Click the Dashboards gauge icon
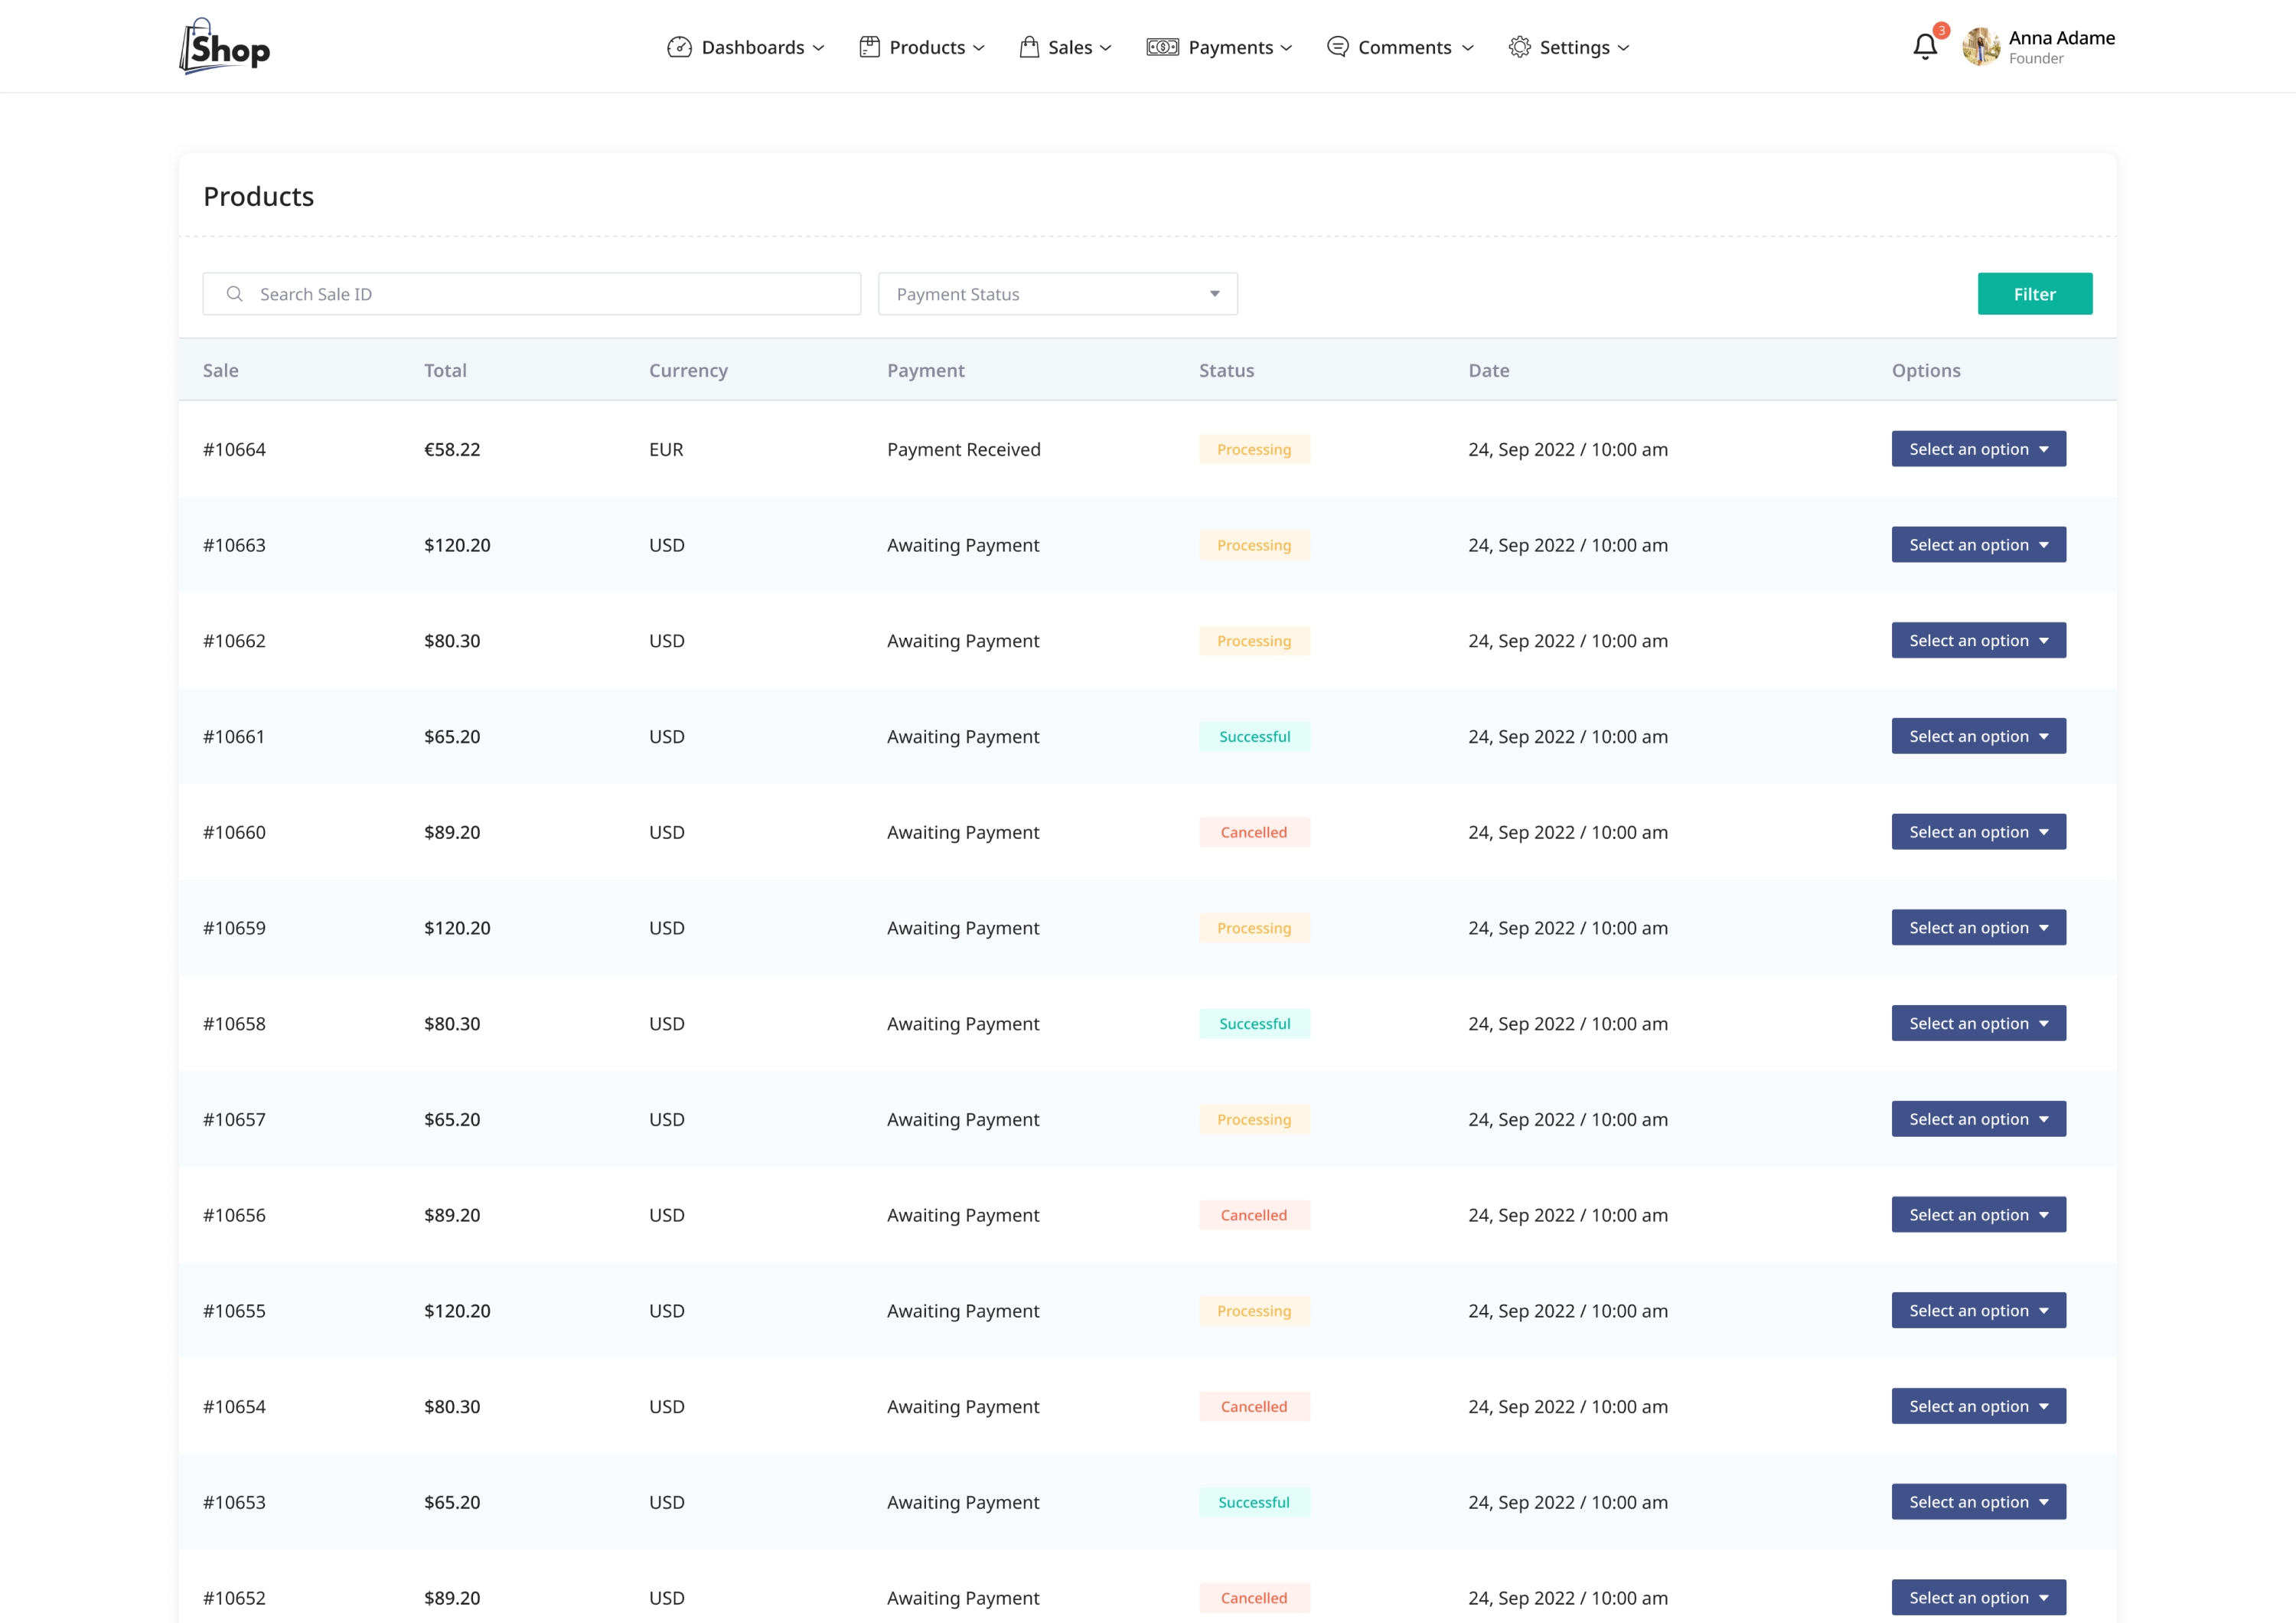 point(679,47)
